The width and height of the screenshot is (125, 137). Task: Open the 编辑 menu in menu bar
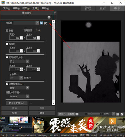click(x=16, y=8)
